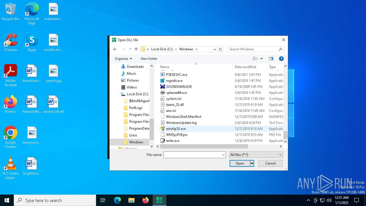Viewport: 366px width, 206px height.
Task: Select Videos in navigation pane
Action: (129, 87)
